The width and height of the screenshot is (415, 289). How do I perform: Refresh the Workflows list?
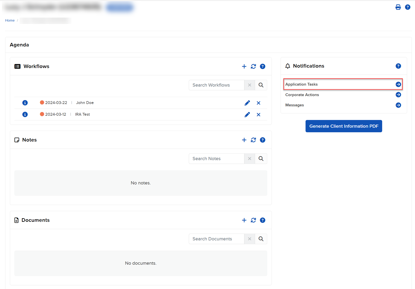click(x=253, y=66)
